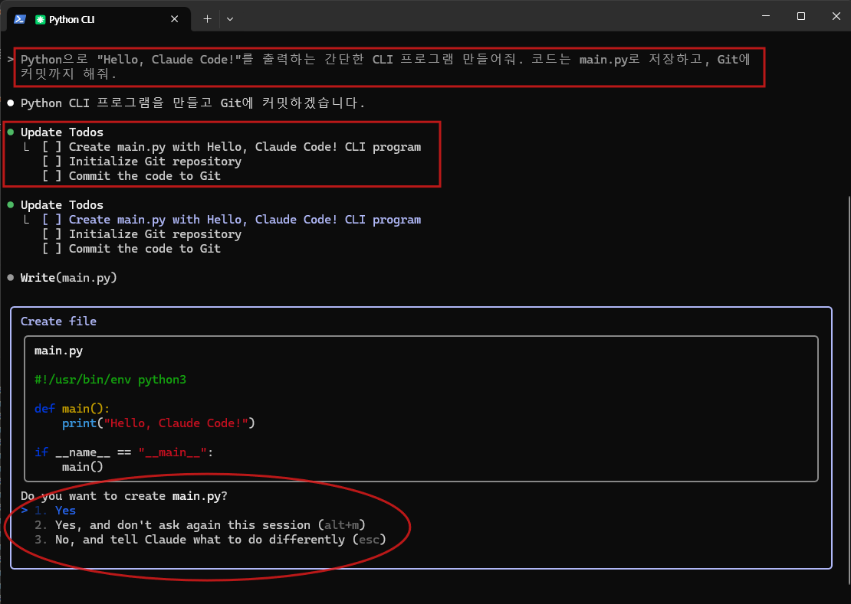Viewport: 851px width, 604px height.
Task: Click the Write(main.py) line
Action: [x=68, y=277]
